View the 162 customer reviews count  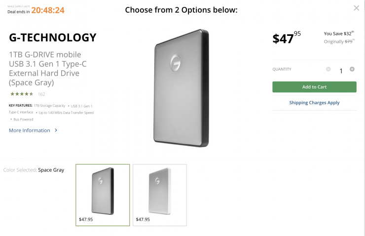pos(41,94)
